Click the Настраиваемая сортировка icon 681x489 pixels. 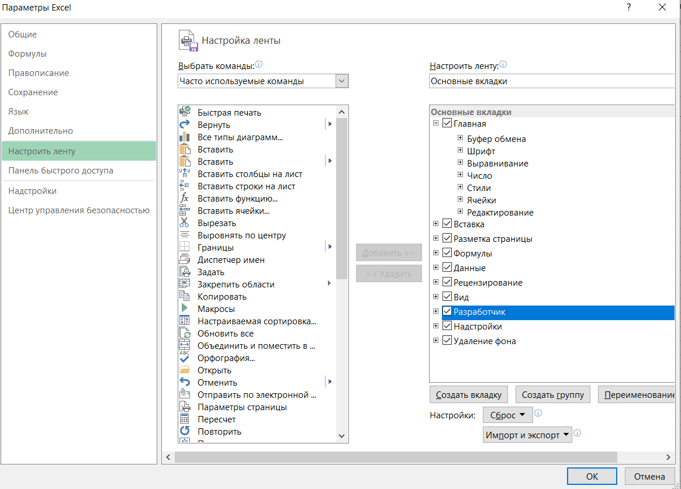185,321
